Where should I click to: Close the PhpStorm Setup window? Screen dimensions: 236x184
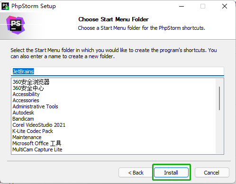tap(225, 6)
